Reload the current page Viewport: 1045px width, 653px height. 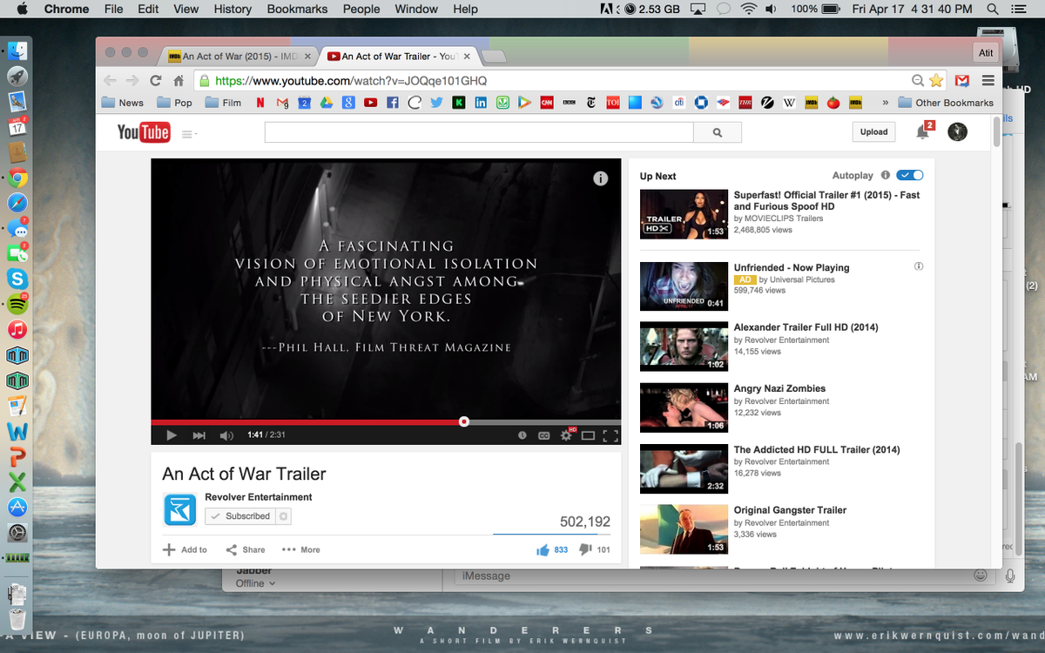(156, 80)
